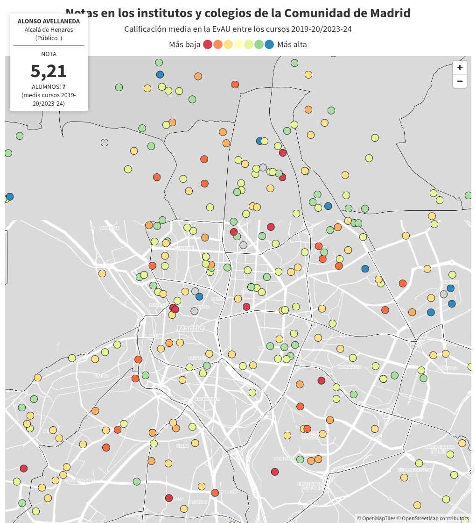Click the yellow marker beside LAVAPIÉS label
Image resolution: width=476 pixels, height=523 pixels.
(209, 353)
